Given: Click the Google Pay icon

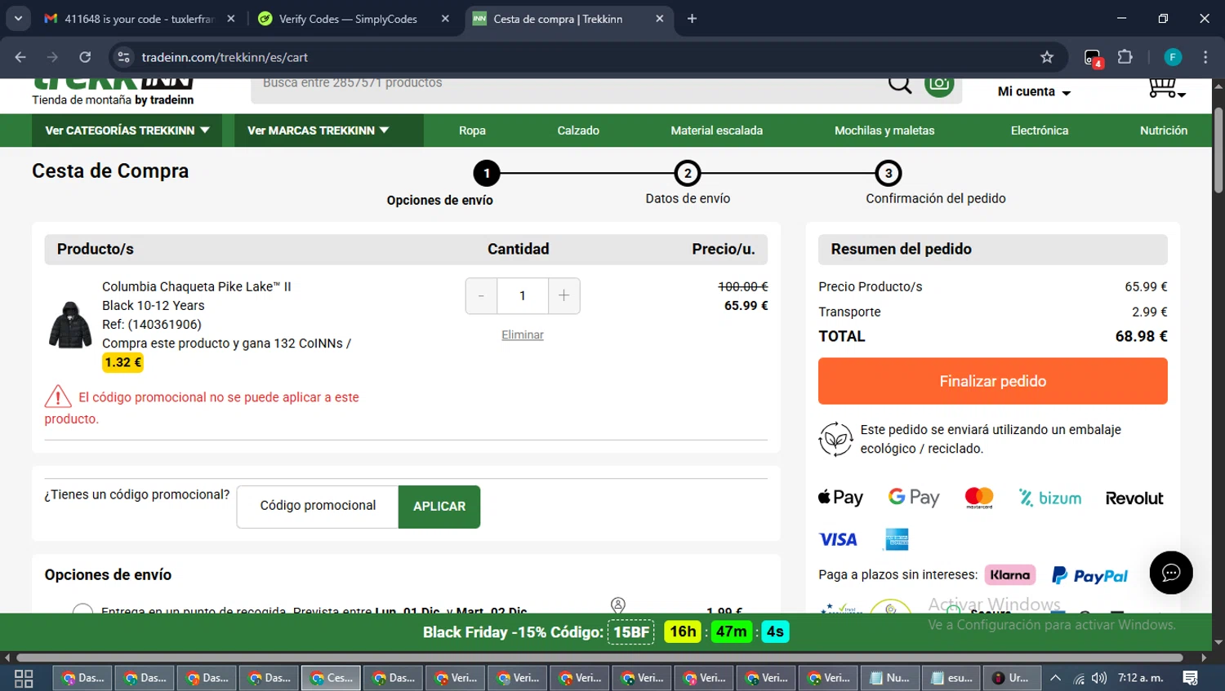Looking at the screenshot, I should tap(914, 498).
